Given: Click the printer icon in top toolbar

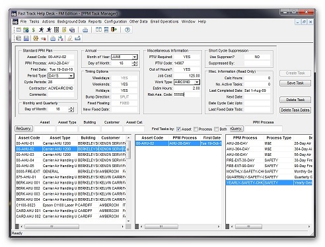Looking at the screenshot, I should (x=85, y=30).
